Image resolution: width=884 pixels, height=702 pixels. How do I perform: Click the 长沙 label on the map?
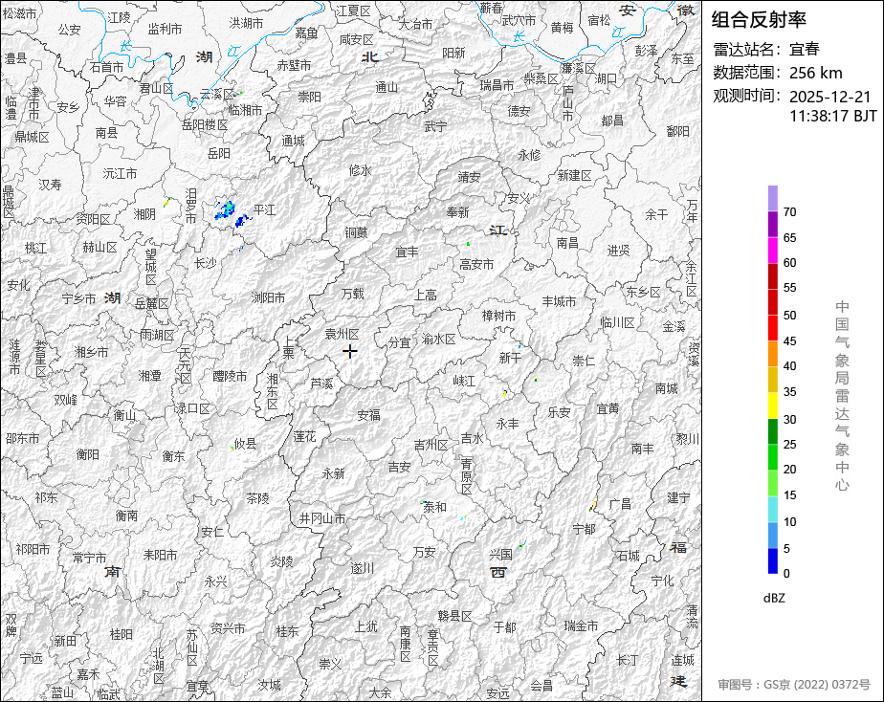(x=205, y=263)
